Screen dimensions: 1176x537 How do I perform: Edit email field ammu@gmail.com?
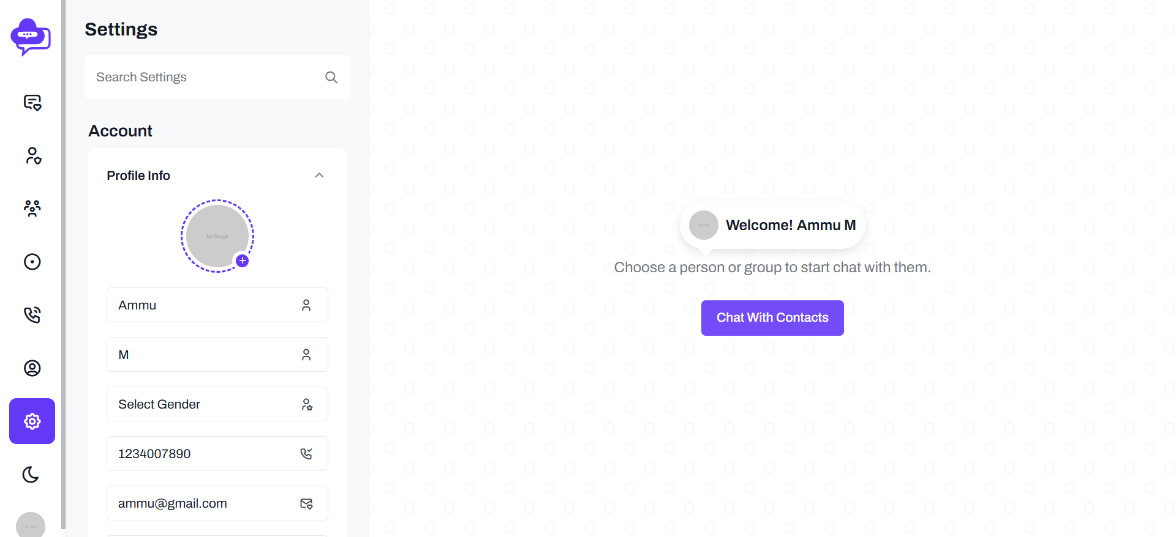click(217, 503)
